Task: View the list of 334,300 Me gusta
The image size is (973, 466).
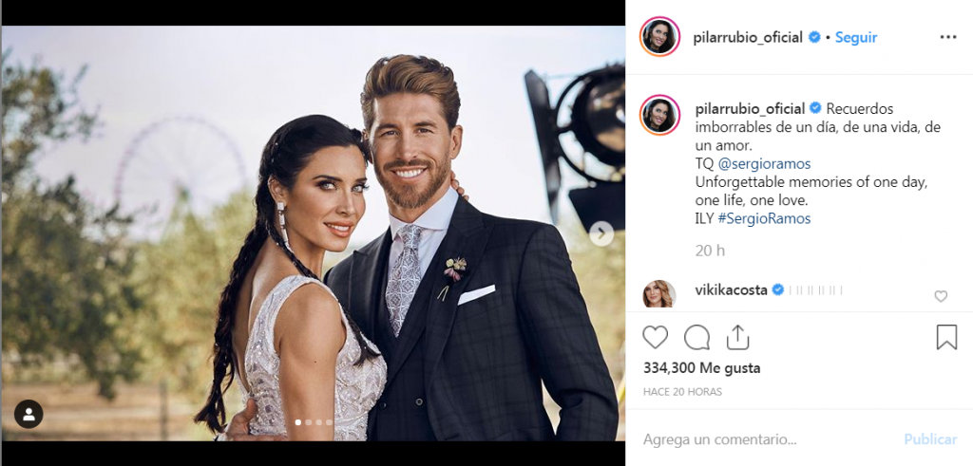Action: [x=702, y=368]
